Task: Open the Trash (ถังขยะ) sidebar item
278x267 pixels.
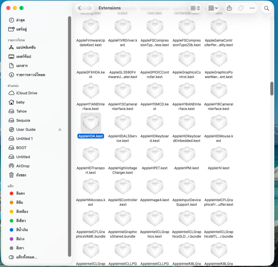Action: (35, 175)
